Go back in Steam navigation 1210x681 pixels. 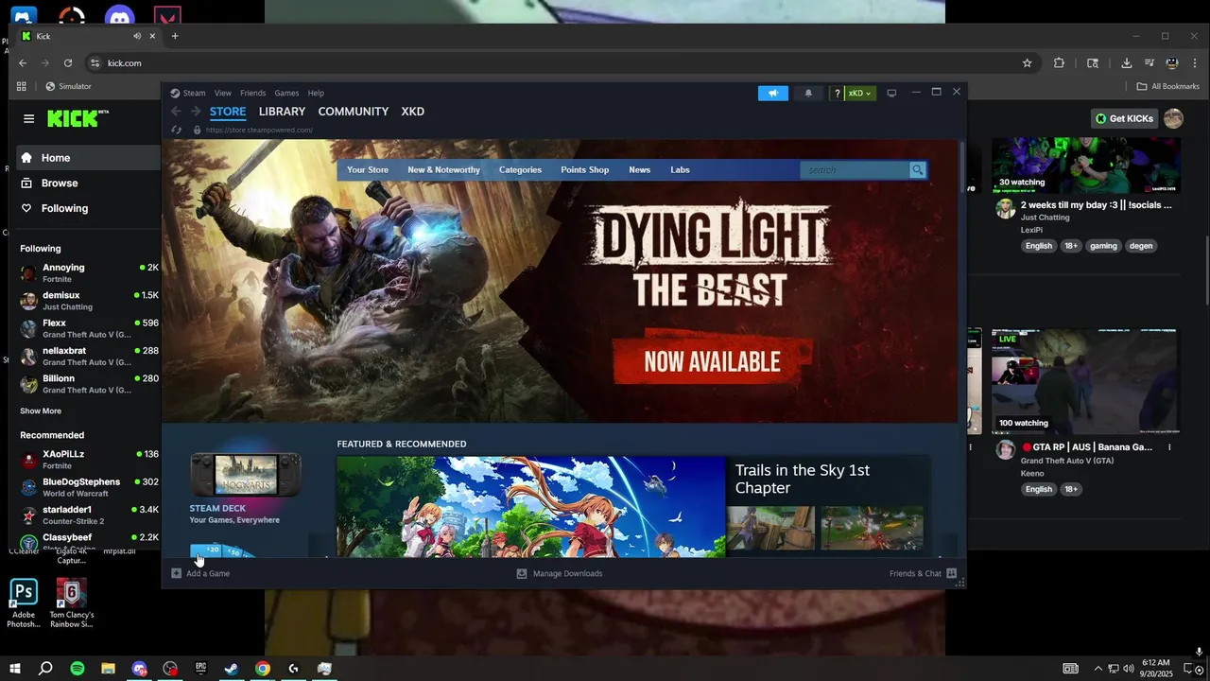176,112
